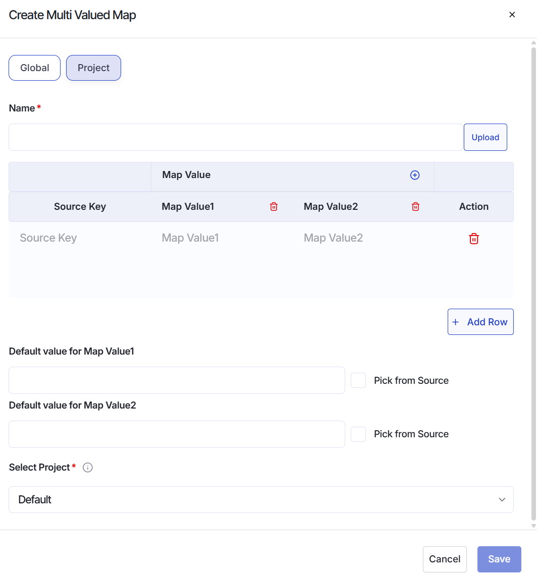Click the Select Project chevron arrow
Viewport: 537px width, 579px height.
502,500
